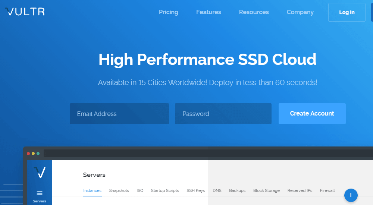
Task: Click the white V logo in dashboard sidebar
Action: (40, 172)
